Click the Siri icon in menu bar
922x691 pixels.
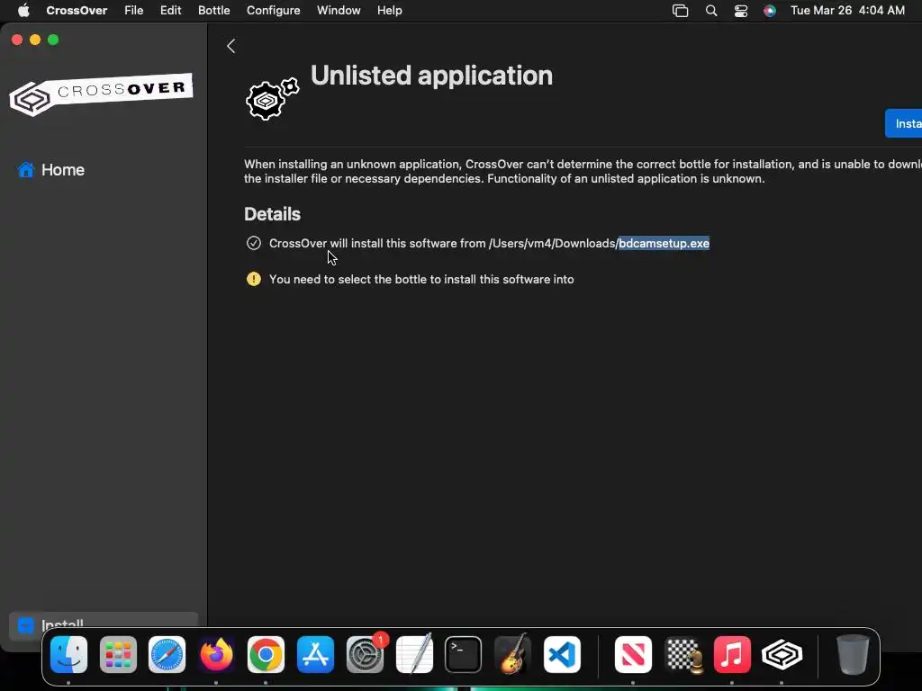click(x=770, y=11)
